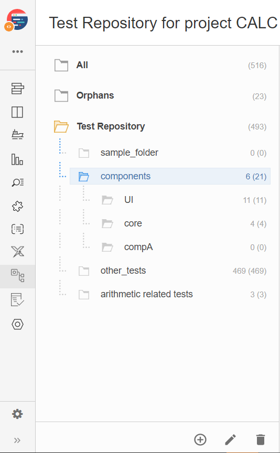Open the Test Plan checklist icon
This screenshot has height=453, width=280.
click(17, 299)
